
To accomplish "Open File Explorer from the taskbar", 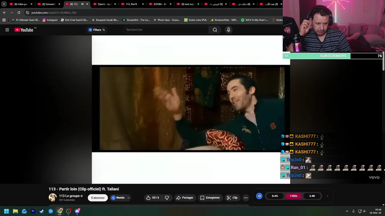I will point(15,211).
